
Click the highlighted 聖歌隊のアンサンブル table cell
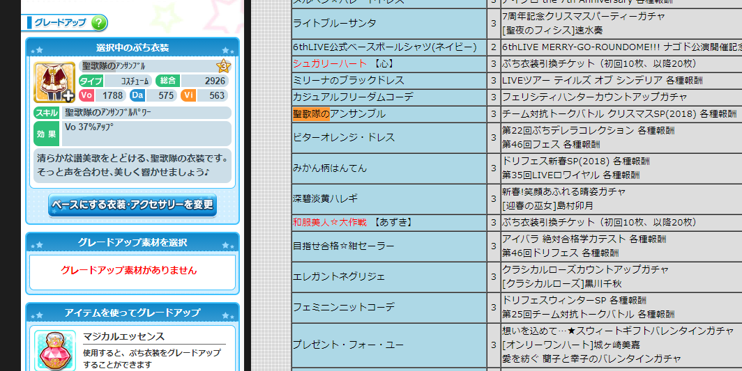coord(389,114)
